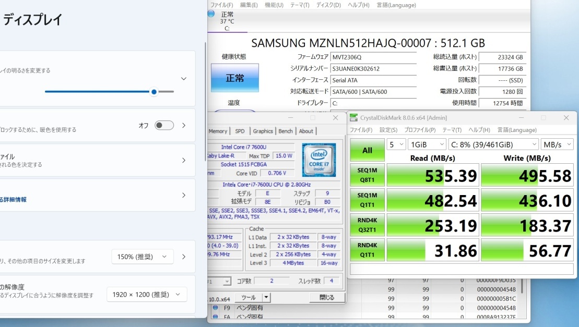Switch to About tab in CPU-Z

click(306, 131)
